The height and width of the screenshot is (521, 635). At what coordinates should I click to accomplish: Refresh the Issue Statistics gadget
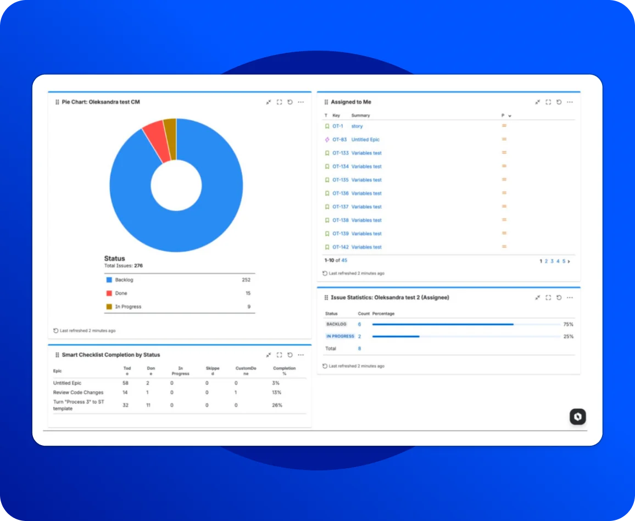tap(559, 298)
